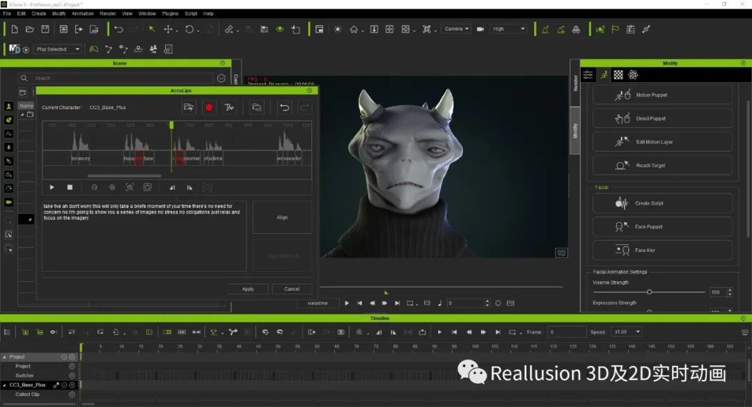Create a new project with the New icon
This screenshot has height=407, width=752.
tap(15, 29)
